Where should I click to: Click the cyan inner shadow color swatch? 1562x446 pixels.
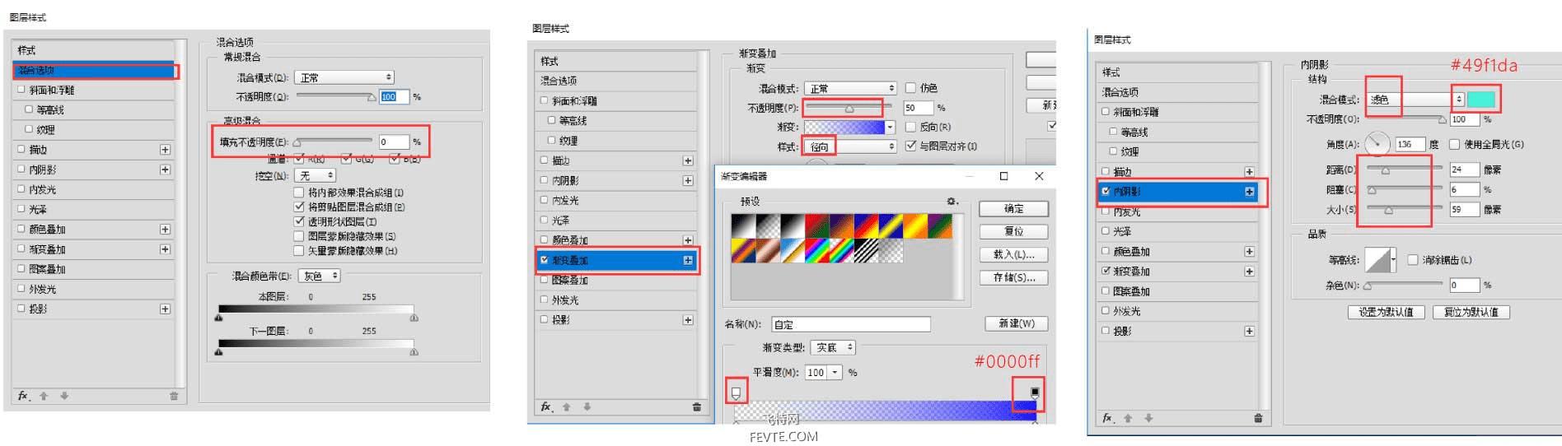(x=1481, y=100)
